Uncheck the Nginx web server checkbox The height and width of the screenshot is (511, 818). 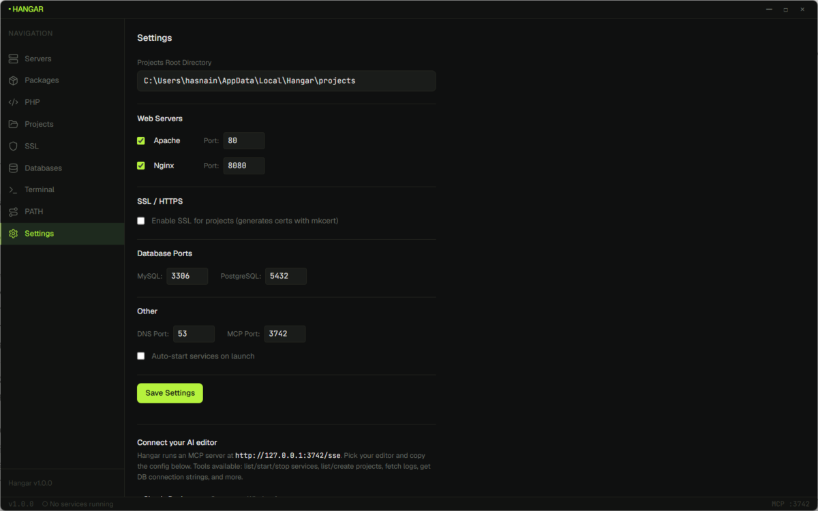pyautogui.click(x=141, y=166)
